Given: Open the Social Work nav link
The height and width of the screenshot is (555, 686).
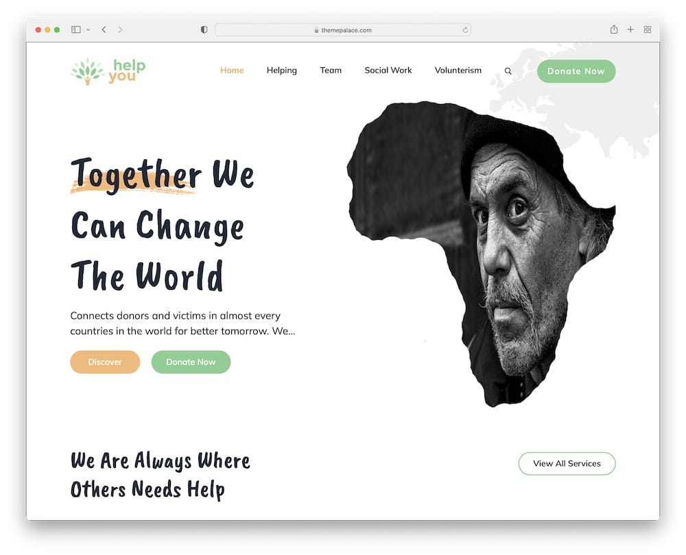Looking at the screenshot, I should pyautogui.click(x=388, y=71).
